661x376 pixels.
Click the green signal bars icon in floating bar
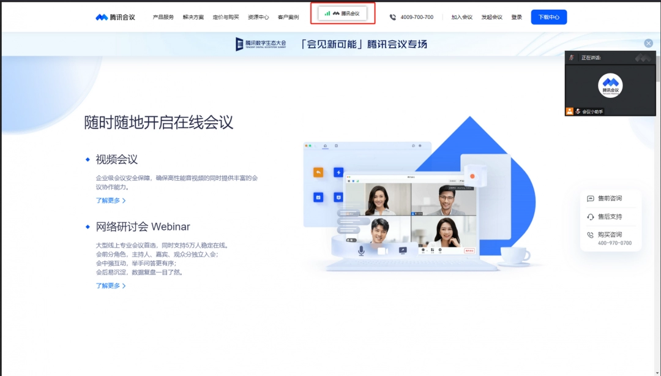(327, 13)
